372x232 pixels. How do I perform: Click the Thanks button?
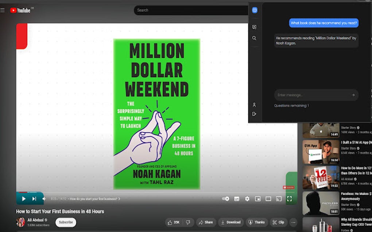[x=256, y=222]
